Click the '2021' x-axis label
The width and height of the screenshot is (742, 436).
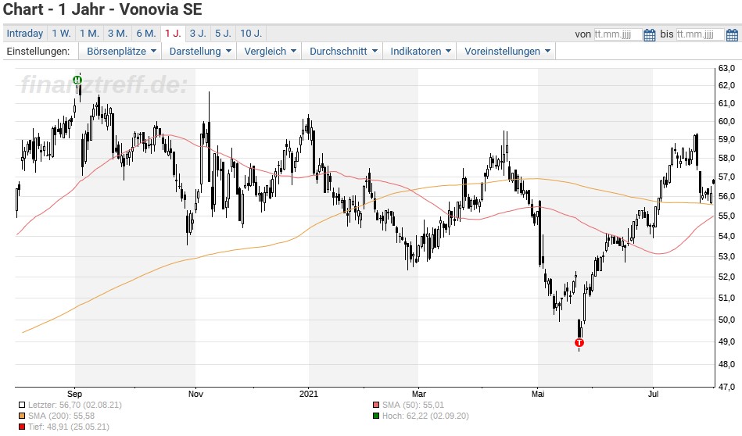309,394
